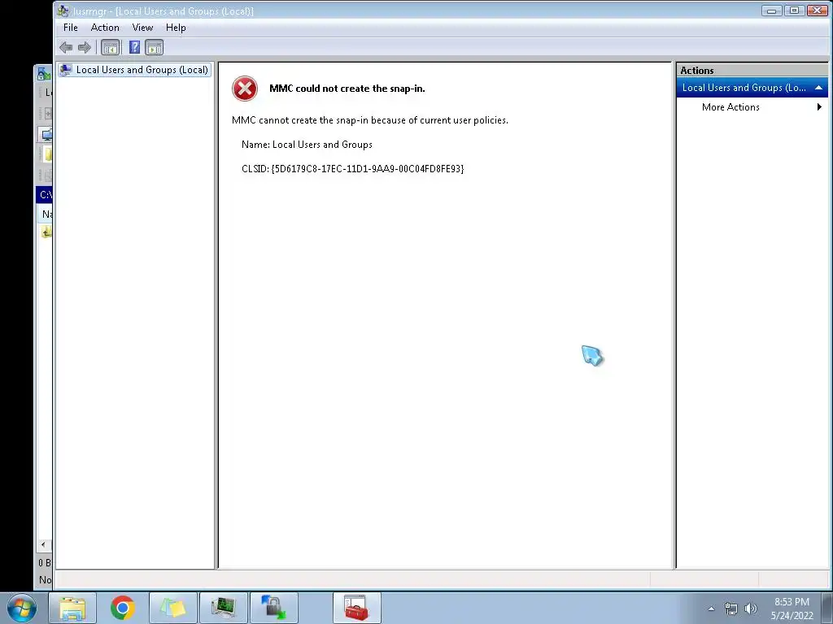This screenshot has width=833, height=624.
Task: Click 'Name: Local Users and Groups' text
Action: [307, 145]
